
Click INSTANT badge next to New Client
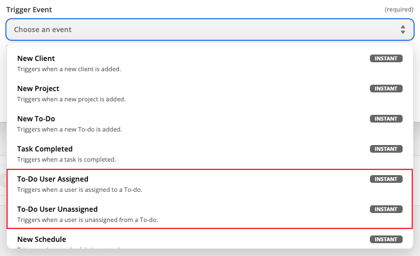coord(386,58)
